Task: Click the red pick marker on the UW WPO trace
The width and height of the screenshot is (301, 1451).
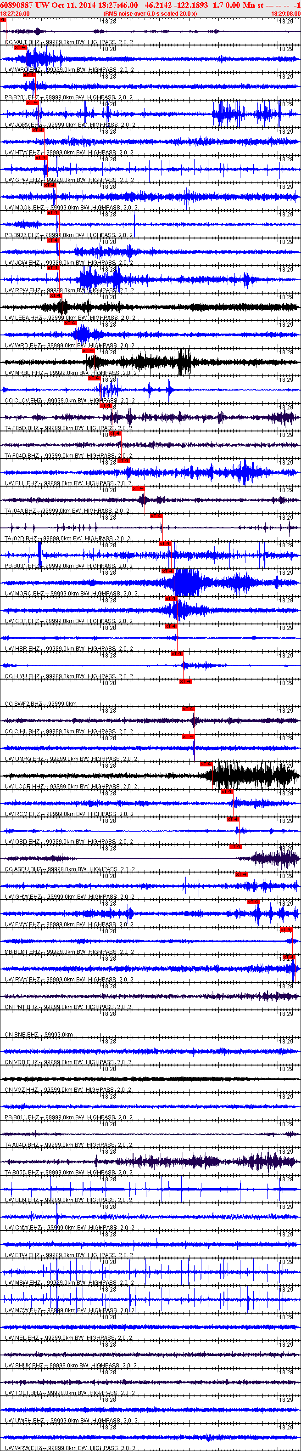Action: tap(20, 47)
